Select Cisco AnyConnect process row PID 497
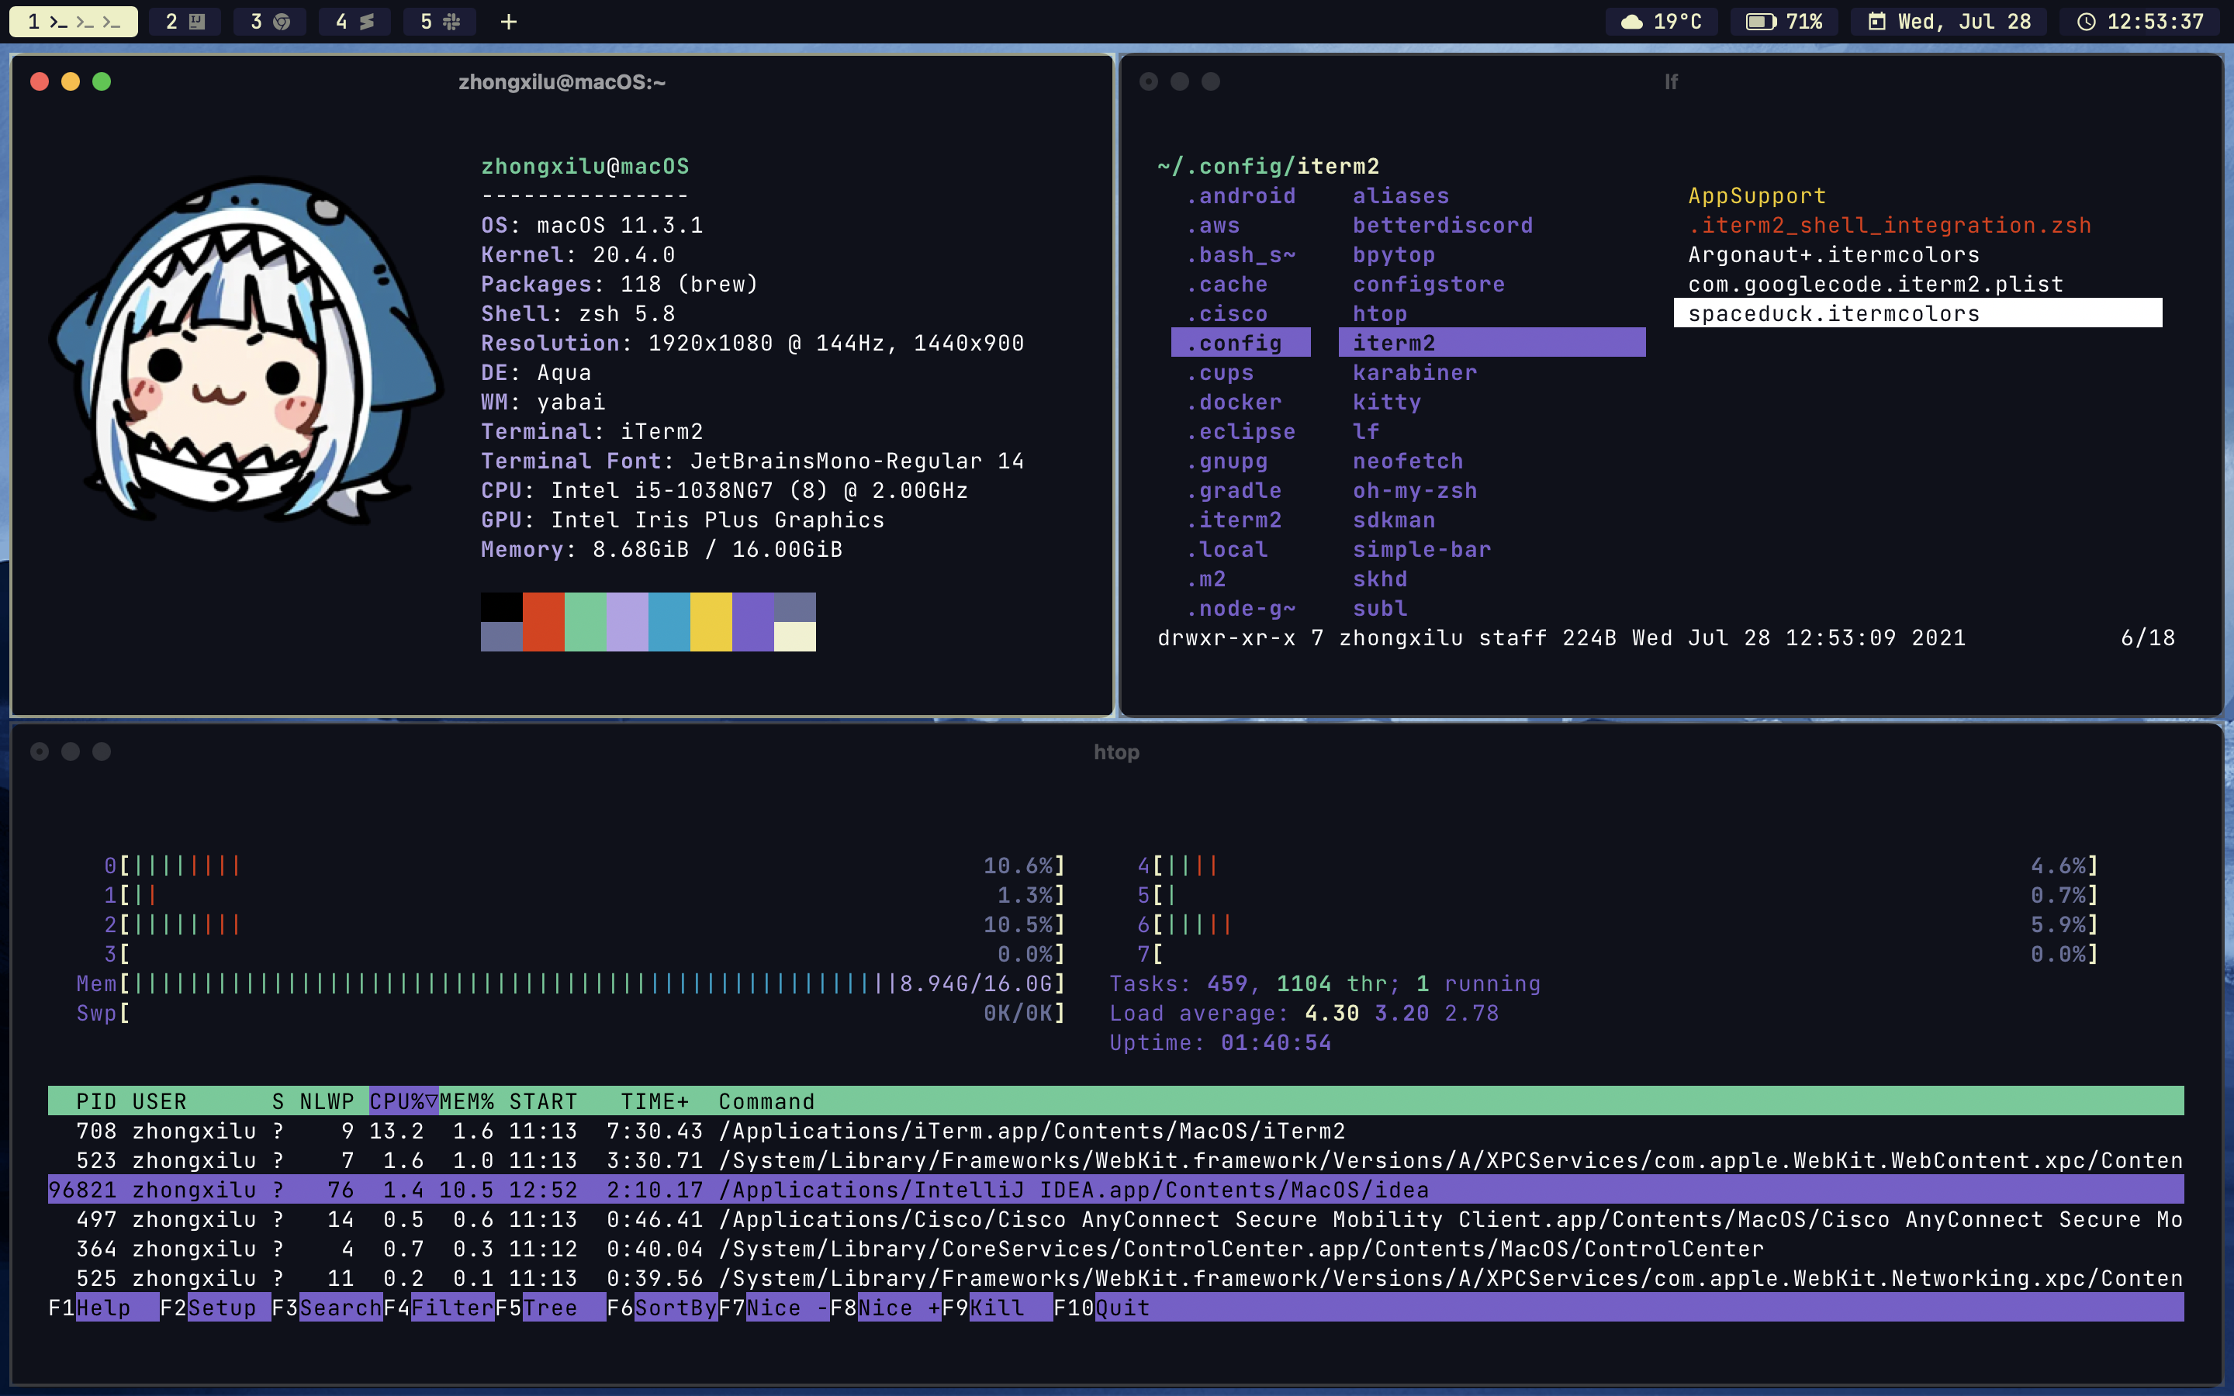The width and height of the screenshot is (2234, 1396). 1115,1220
